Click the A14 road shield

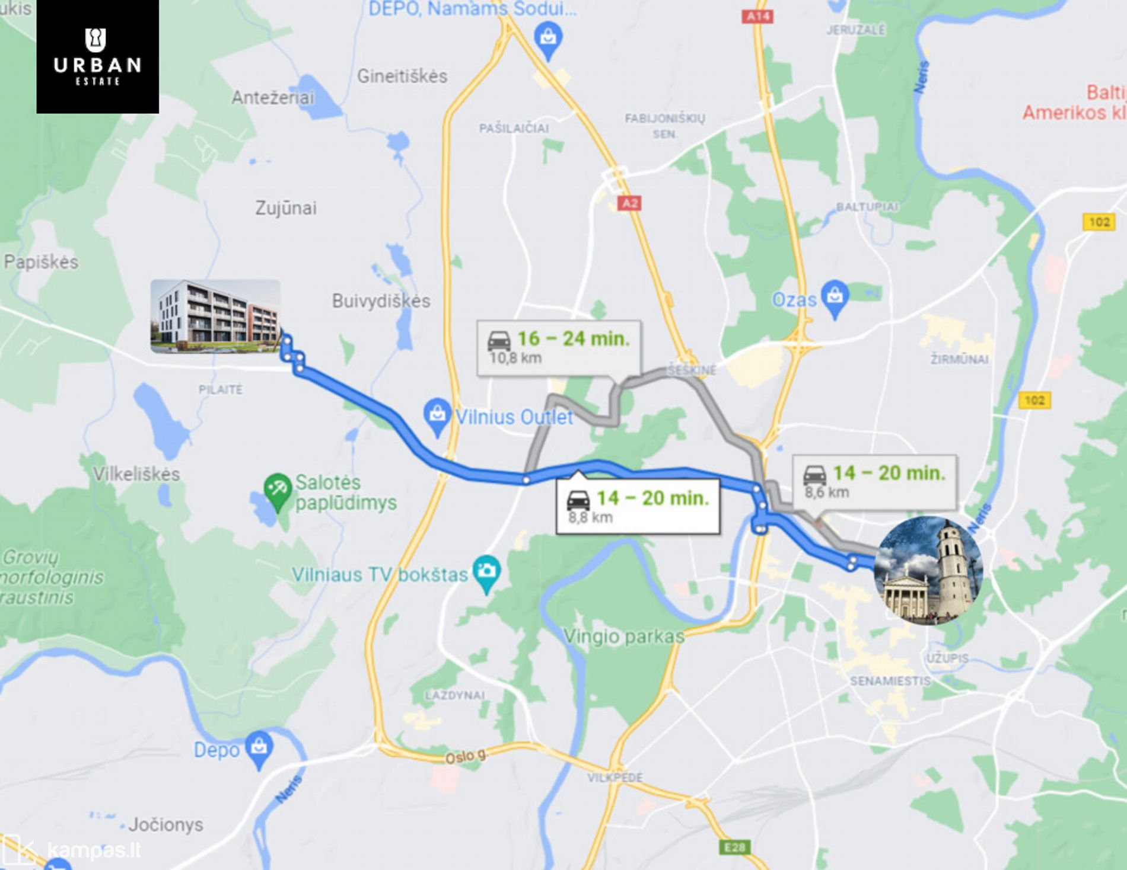click(x=757, y=16)
